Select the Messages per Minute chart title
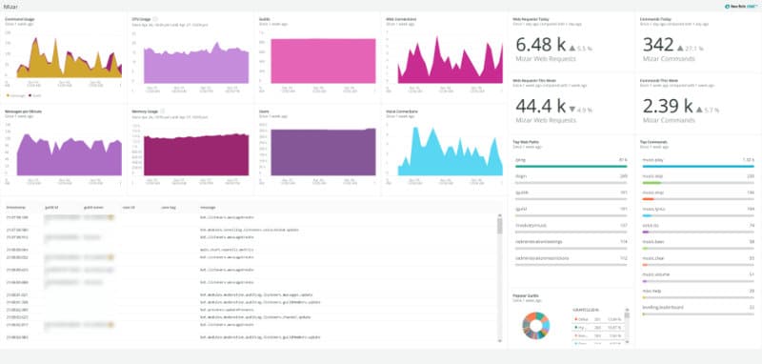This screenshot has width=762, height=364. (23, 111)
